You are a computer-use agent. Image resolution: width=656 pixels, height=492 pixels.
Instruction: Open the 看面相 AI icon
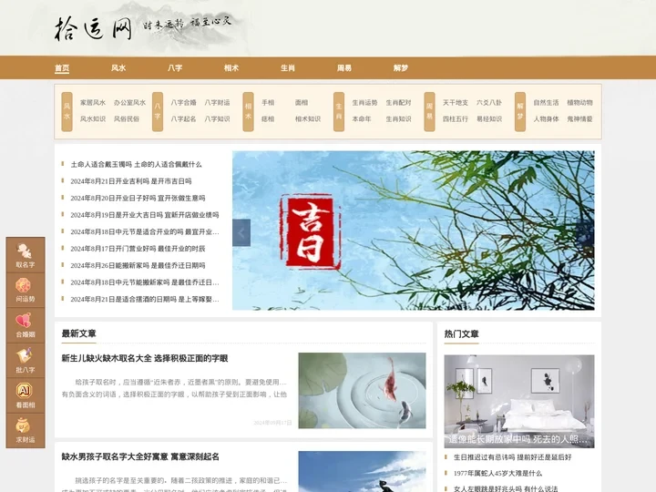pyautogui.click(x=26, y=395)
